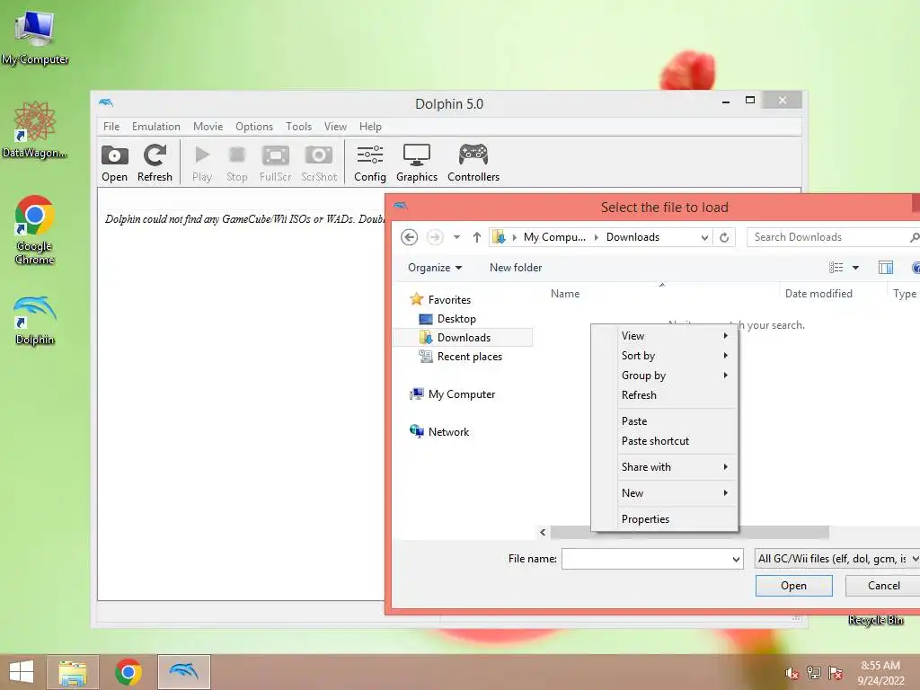Click the Open toolbar icon in Dolphin
The image size is (920, 690).
coord(114,163)
